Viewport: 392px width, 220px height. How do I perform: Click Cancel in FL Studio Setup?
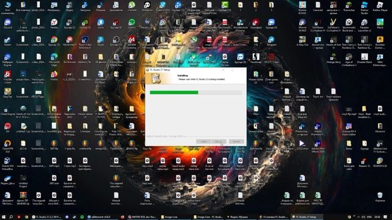236,141
